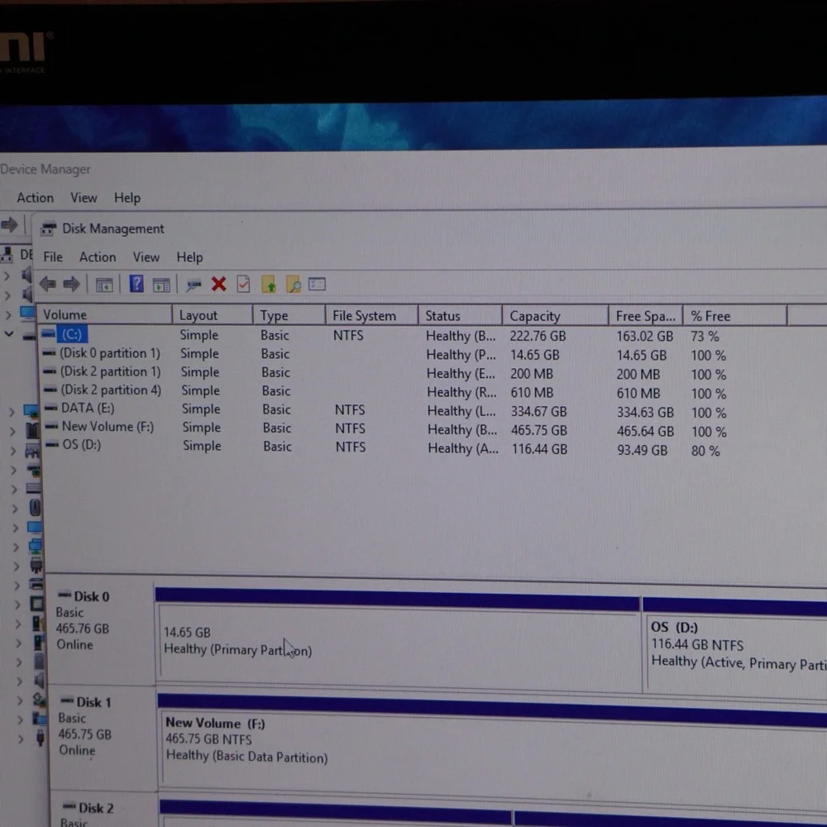Expand the tree node beside the mouse icon
Viewport: 827px width, 827px height.
click(x=14, y=509)
